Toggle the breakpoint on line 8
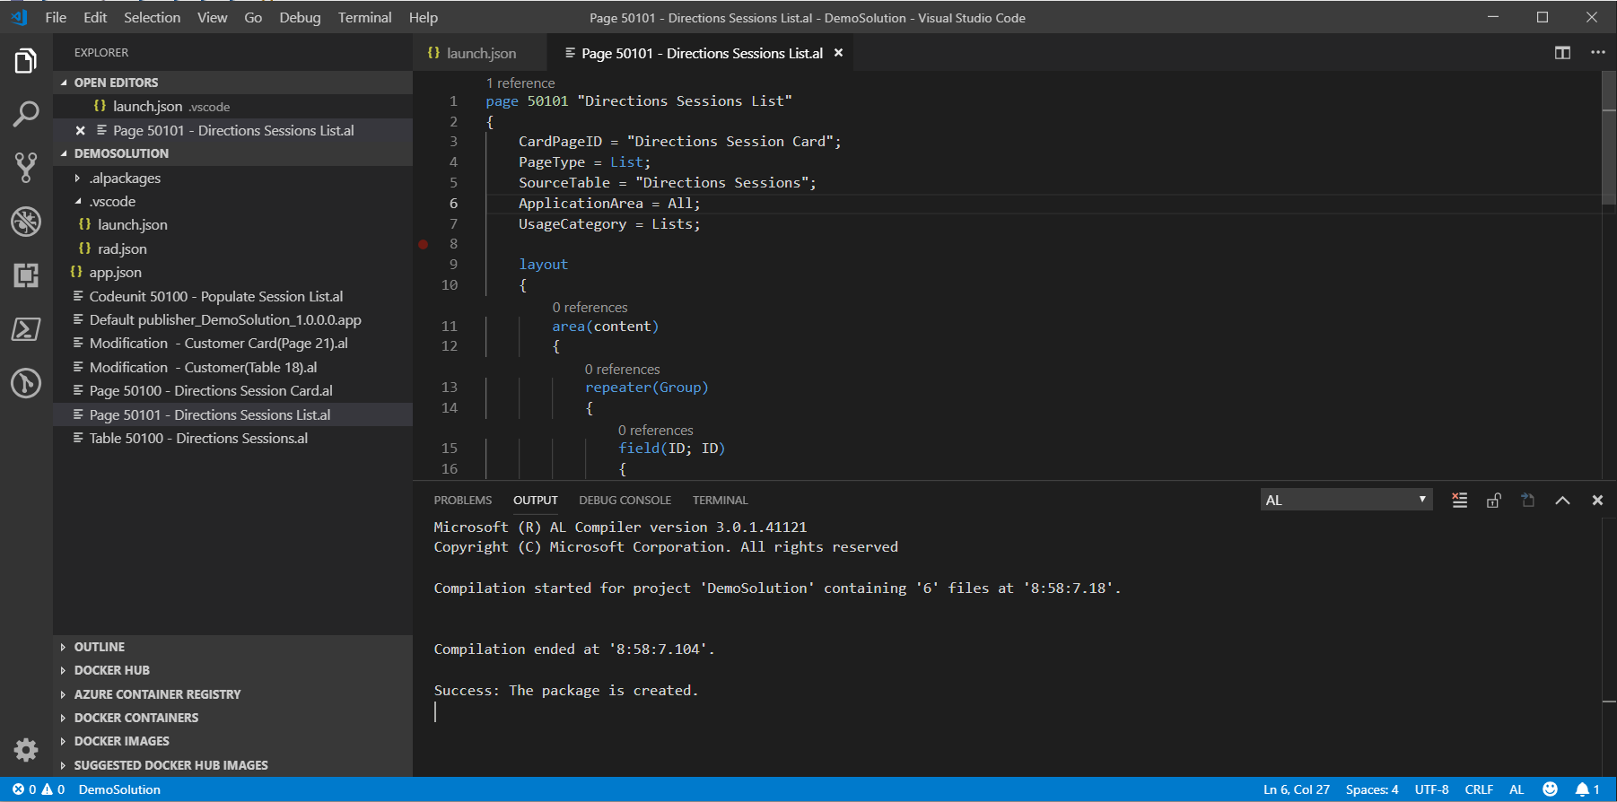Image resolution: width=1617 pixels, height=802 pixels. pos(424,244)
